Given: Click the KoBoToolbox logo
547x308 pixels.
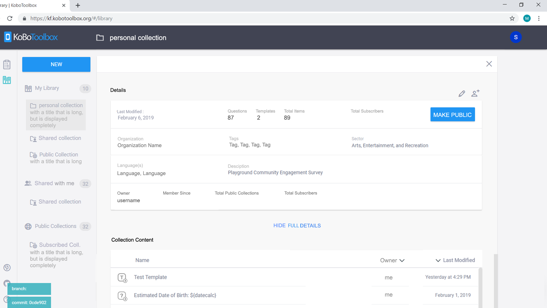Looking at the screenshot, I should point(31,37).
